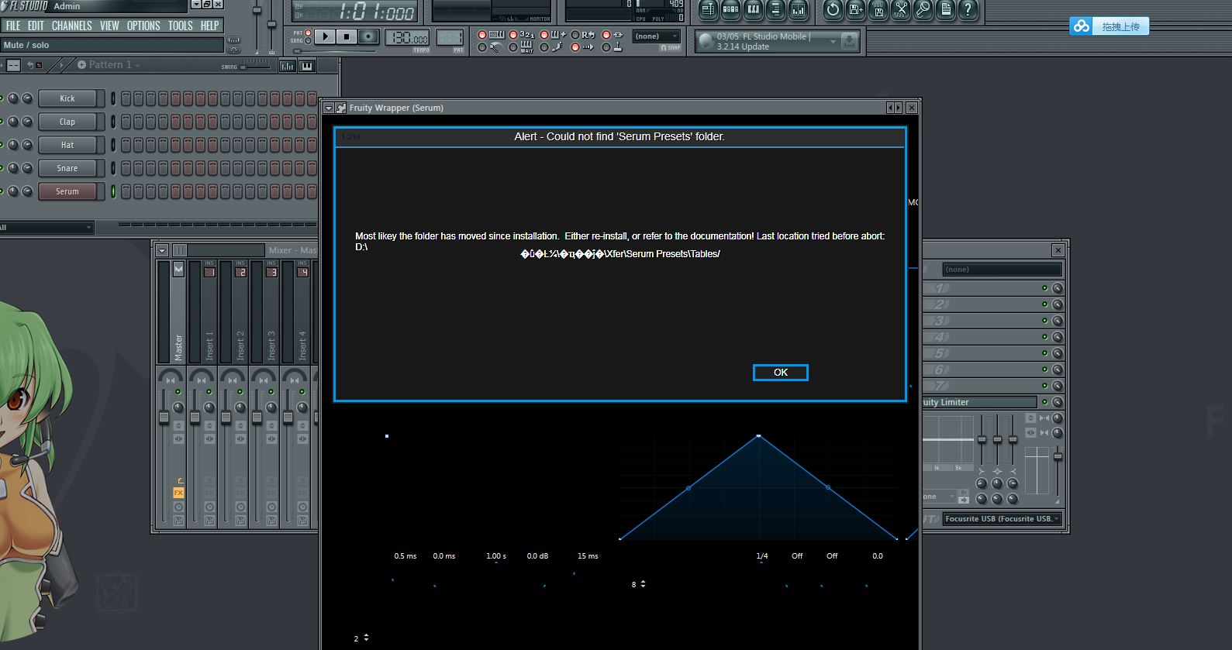
Task: Click the pattern number display
Action: [x=450, y=37]
